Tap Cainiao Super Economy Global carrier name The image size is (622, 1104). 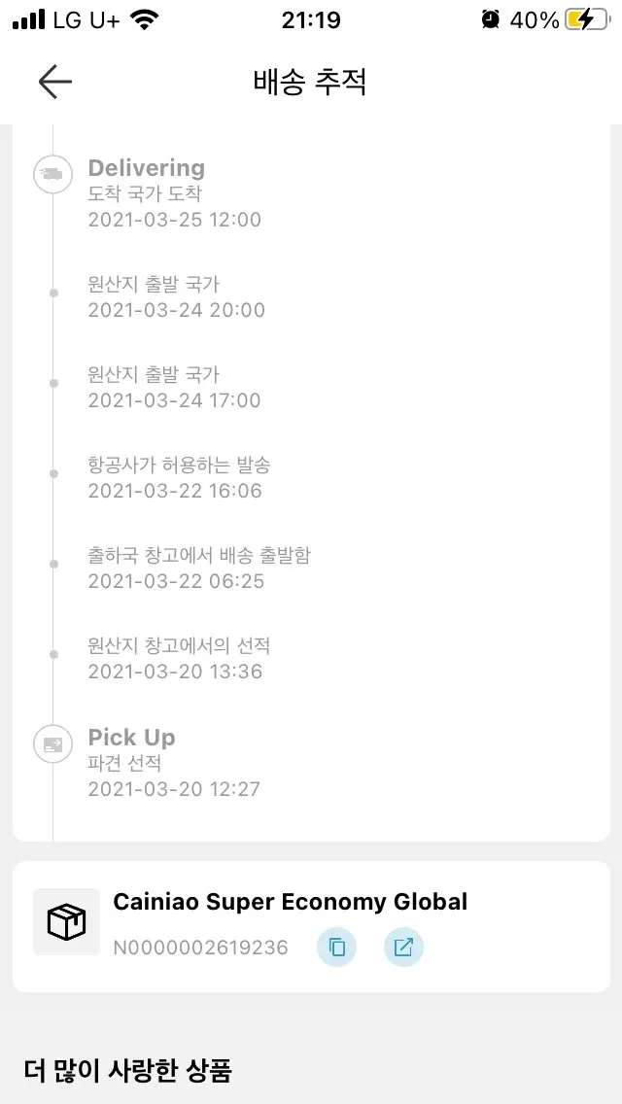pos(291,902)
